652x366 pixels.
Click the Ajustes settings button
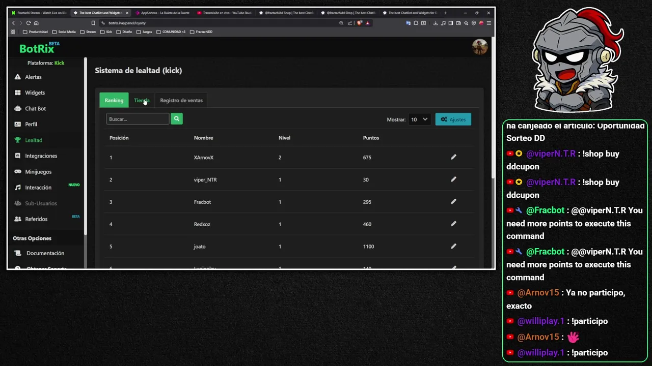(453, 119)
